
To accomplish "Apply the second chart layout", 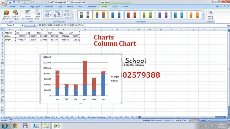I will [57, 15].
